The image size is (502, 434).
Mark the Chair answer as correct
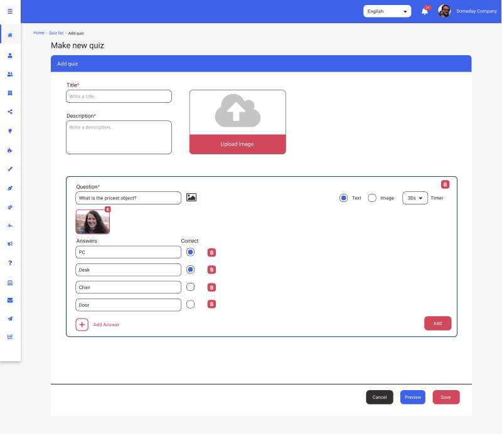point(190,287)
